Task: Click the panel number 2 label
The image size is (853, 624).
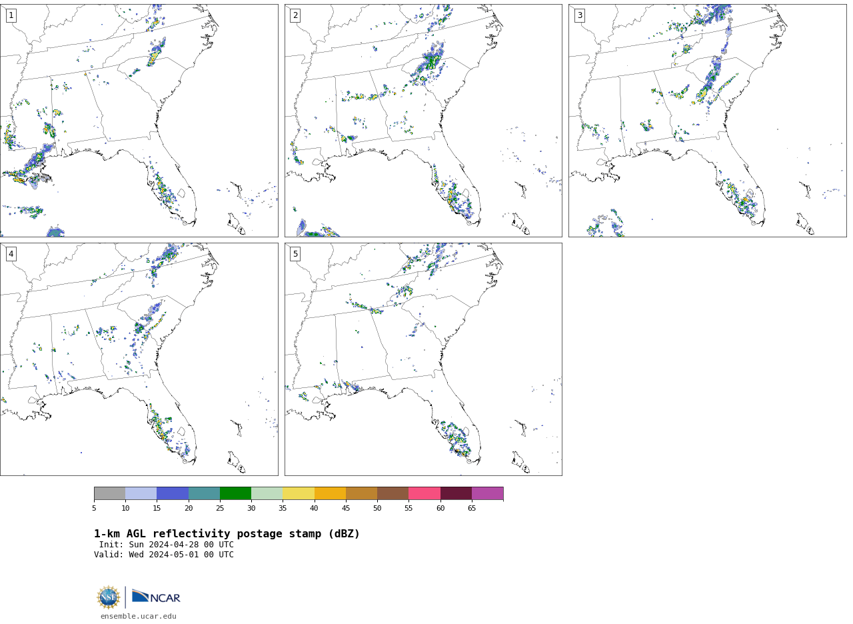Action: point(295,15)
